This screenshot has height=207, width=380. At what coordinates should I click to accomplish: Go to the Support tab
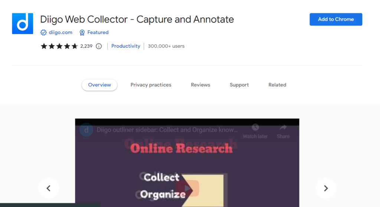239,85
